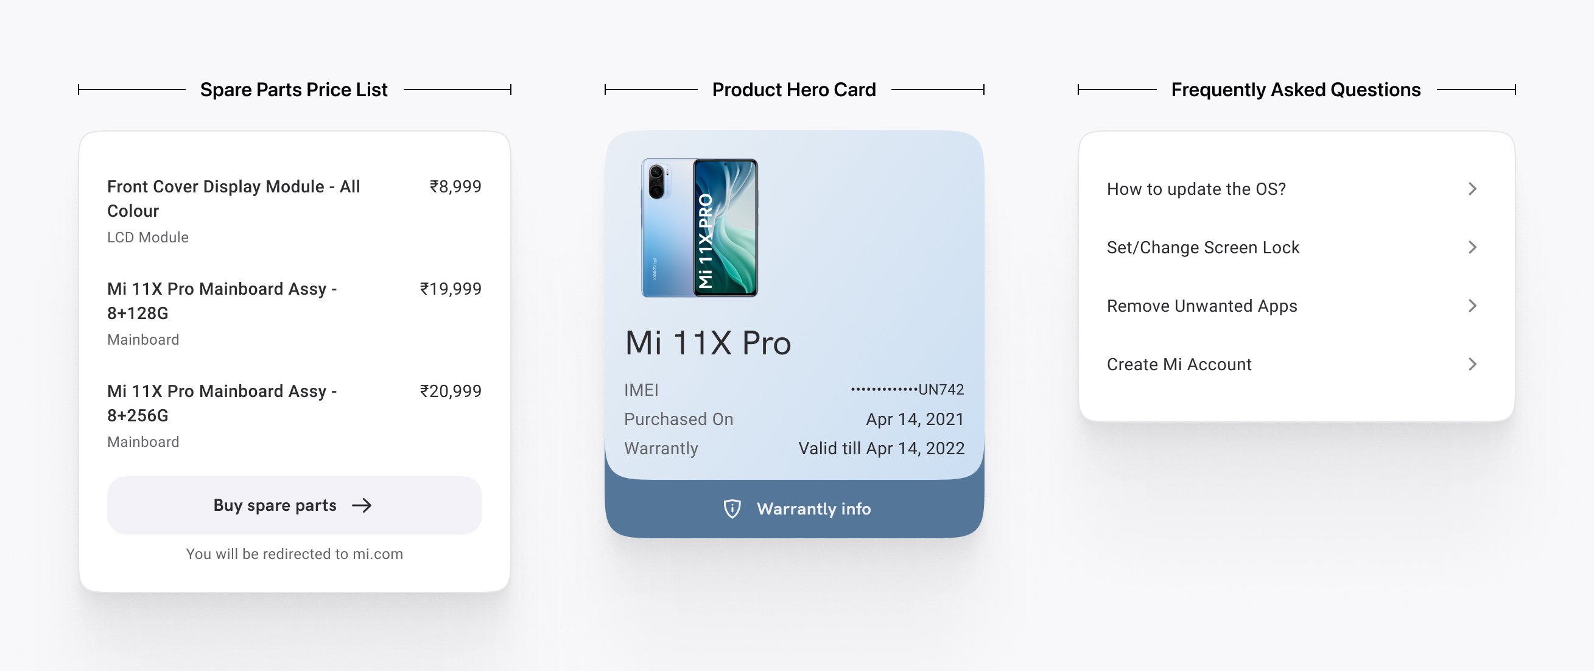Select the Mainboard Assy 8+256G item
Image resolution: width=1594 pixels, height=671 pixels.
pos(222,403)
